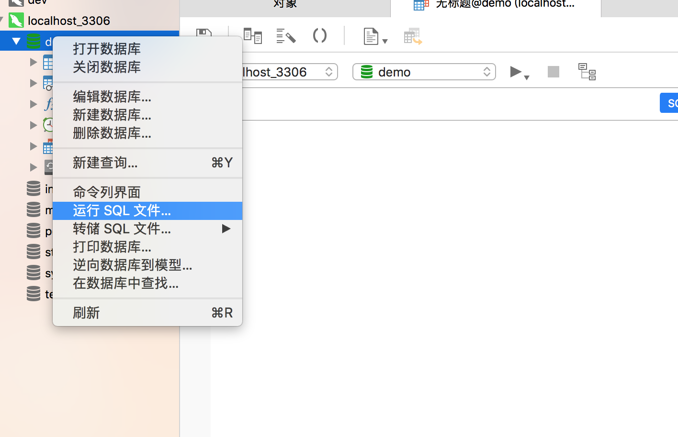Expand the events node arrow

coord(33,125)
